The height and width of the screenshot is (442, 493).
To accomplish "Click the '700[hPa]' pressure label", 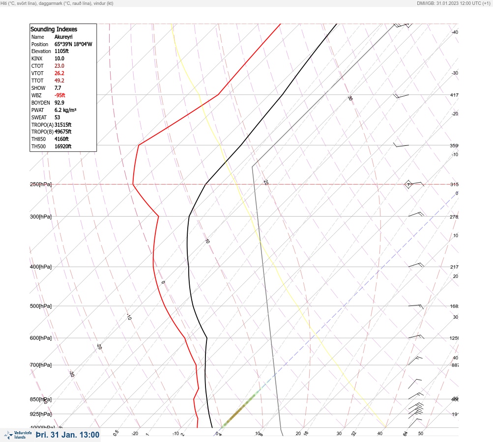I will pyautogui.click(x=41, y=365).
